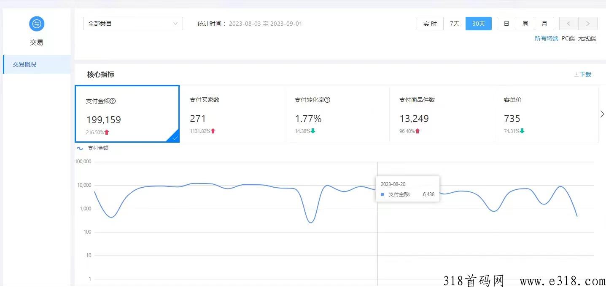Click the statistics date range 2023-08-03 至 2023-09-01
The image size is (606, 287).
click(265, 24)
